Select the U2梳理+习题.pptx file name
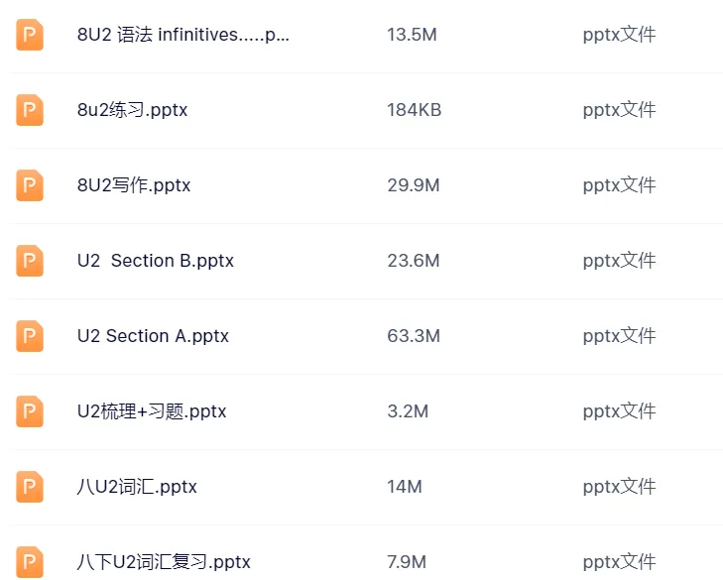Viewport: 723px width, 580px height. (152, 411)
